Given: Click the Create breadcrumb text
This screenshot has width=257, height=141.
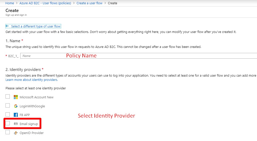Looking at the screenshot, I should 112,3.
